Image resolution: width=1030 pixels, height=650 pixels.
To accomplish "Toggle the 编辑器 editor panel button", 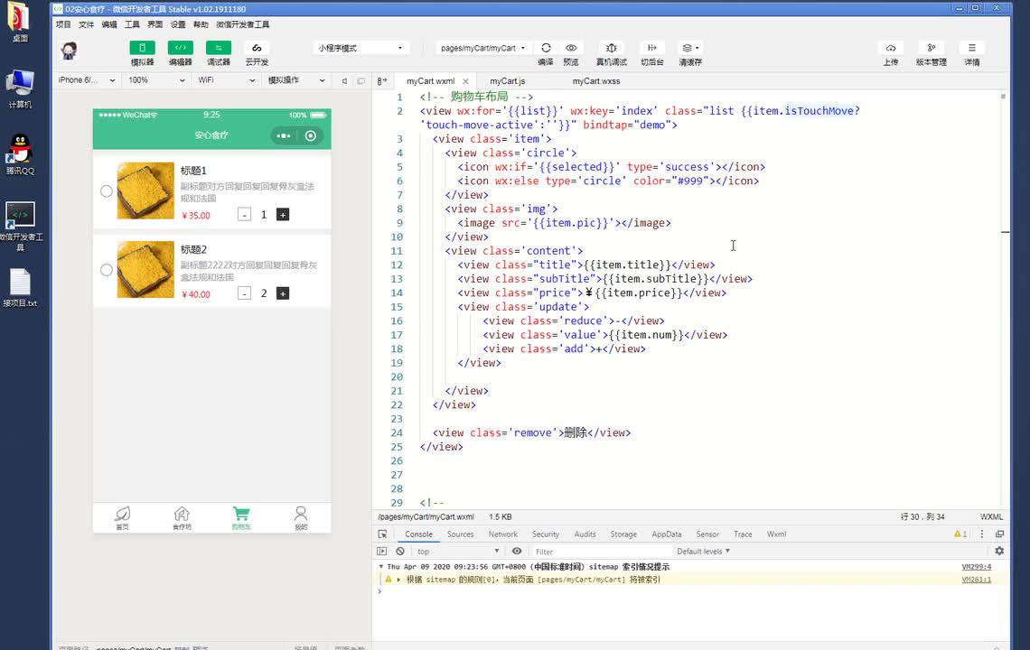I will (180, 48).
